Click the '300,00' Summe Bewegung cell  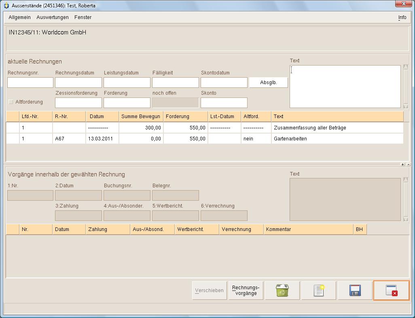[x=141, y=127]
